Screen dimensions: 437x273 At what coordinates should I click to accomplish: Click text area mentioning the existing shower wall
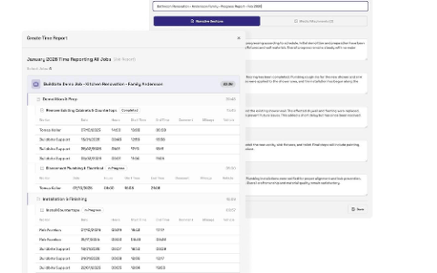306,117
